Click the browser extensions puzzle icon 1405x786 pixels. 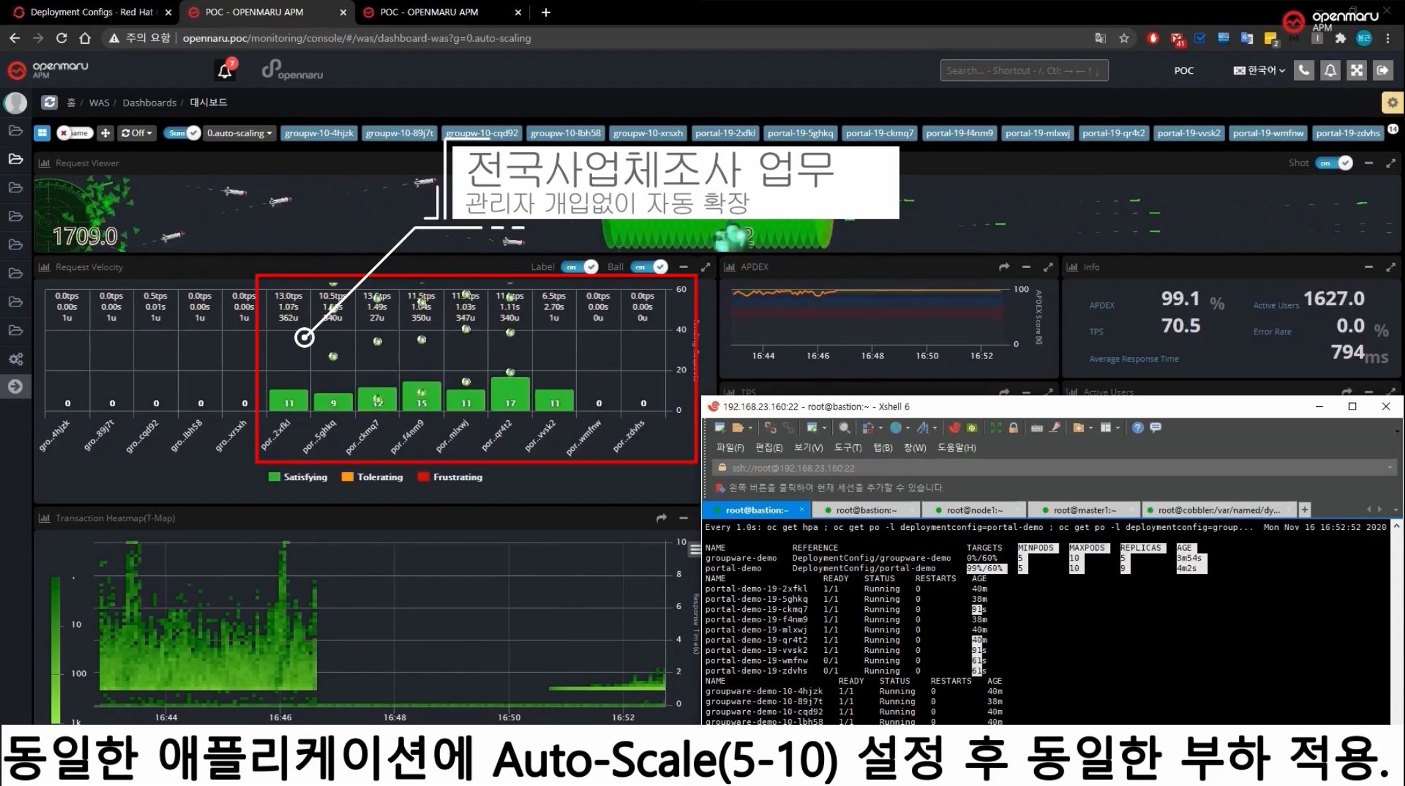(1341, 39)
